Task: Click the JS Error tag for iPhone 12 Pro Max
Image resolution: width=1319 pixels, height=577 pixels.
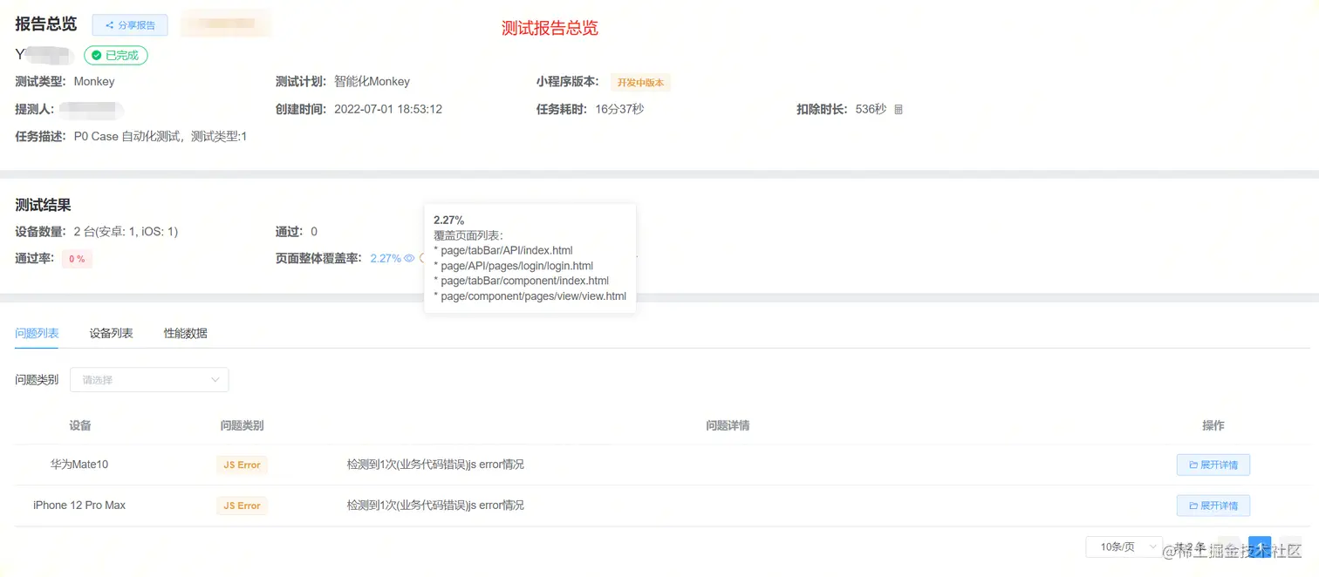Action: [x=242, y=506]
